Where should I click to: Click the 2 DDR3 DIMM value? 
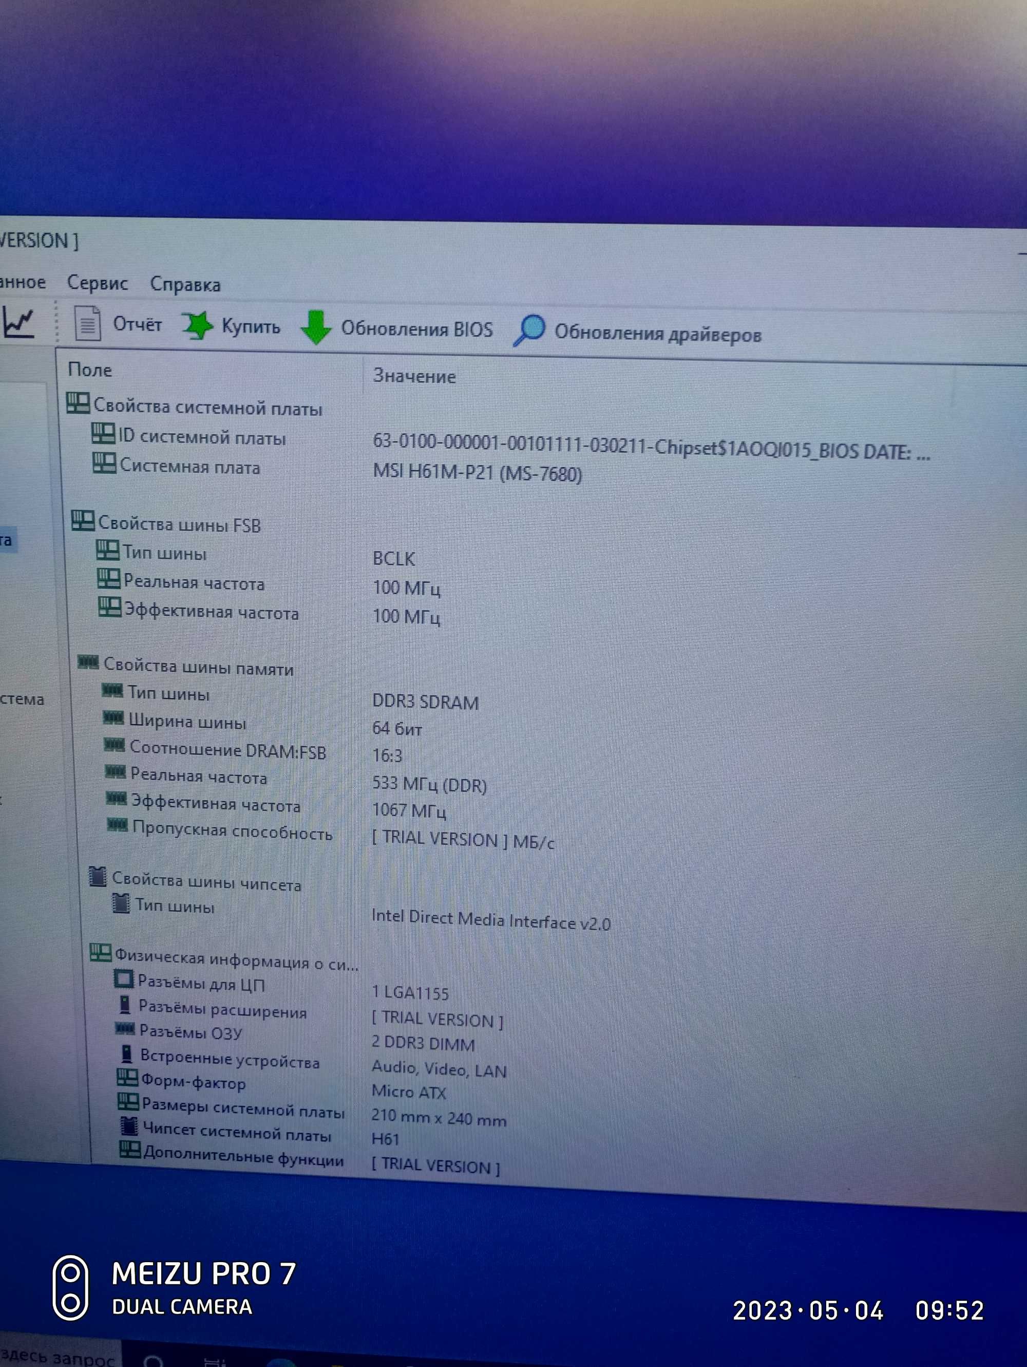point(423,1043)
